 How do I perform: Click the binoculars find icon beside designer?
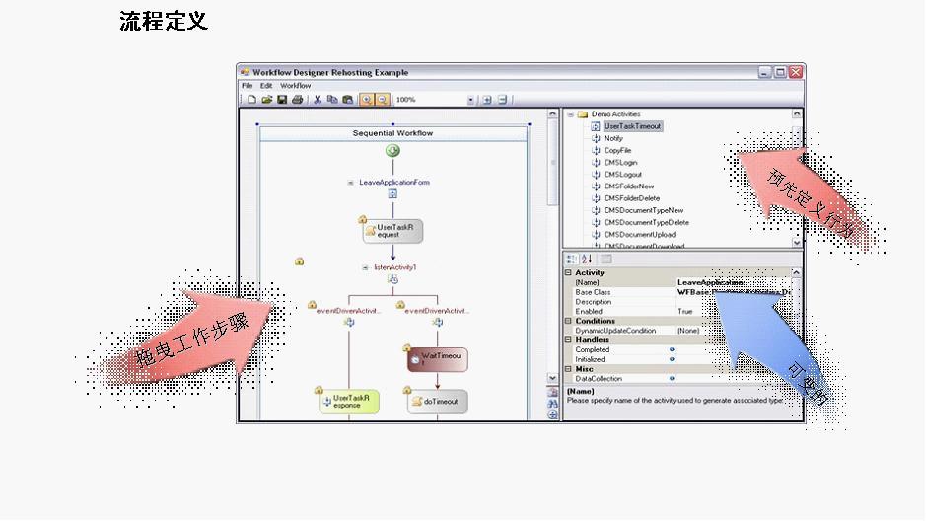tap(553, 404)
